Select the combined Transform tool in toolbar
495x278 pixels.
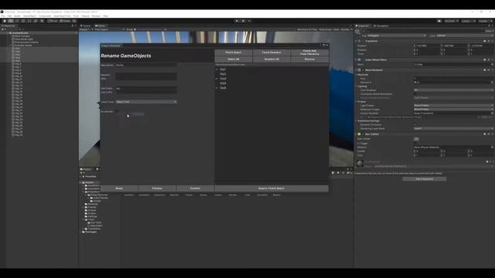(36, 21)
